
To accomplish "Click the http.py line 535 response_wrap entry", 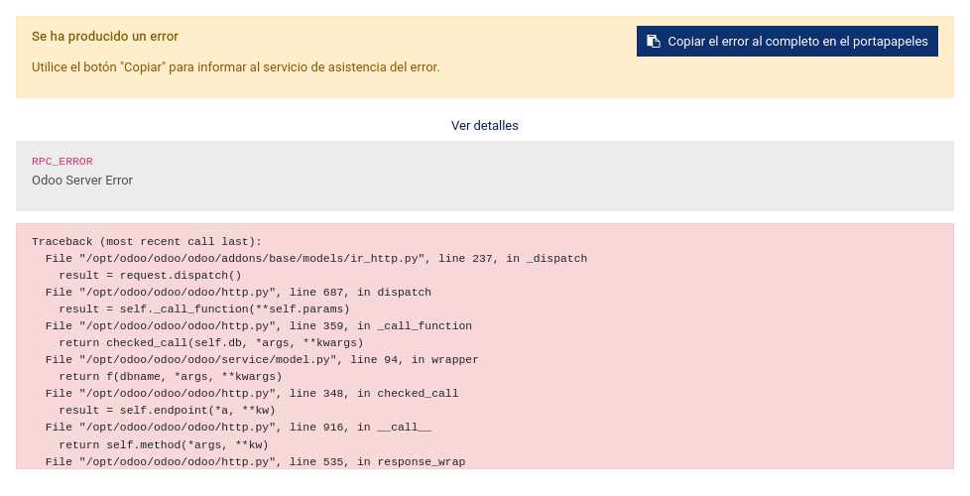I will coord(255,462).
